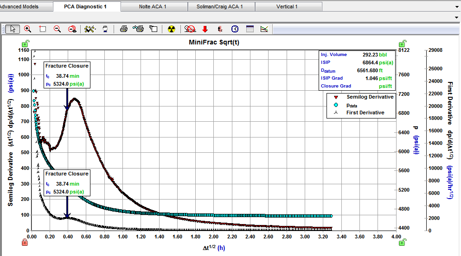Open the tab list dropdown arrow
This screenshot has height=256, width=461.
point(457,6)
